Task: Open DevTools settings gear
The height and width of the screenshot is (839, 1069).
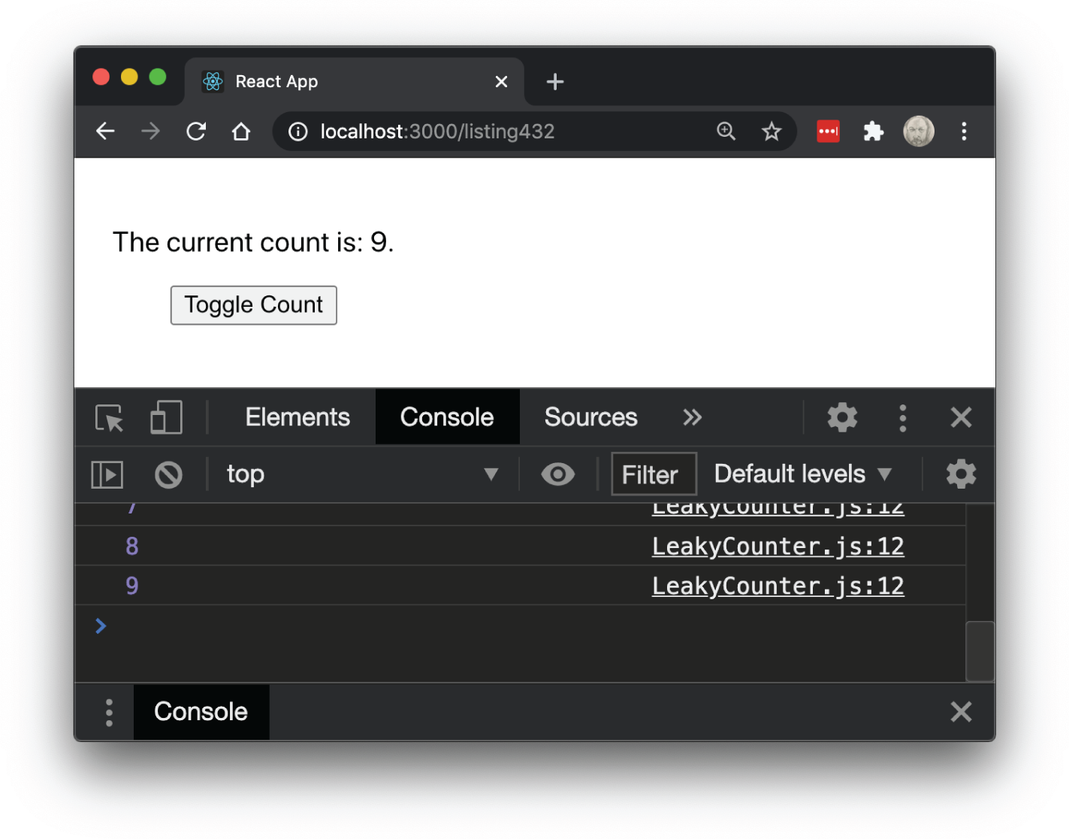Action: pyautogui.click(x=842, y=417)
